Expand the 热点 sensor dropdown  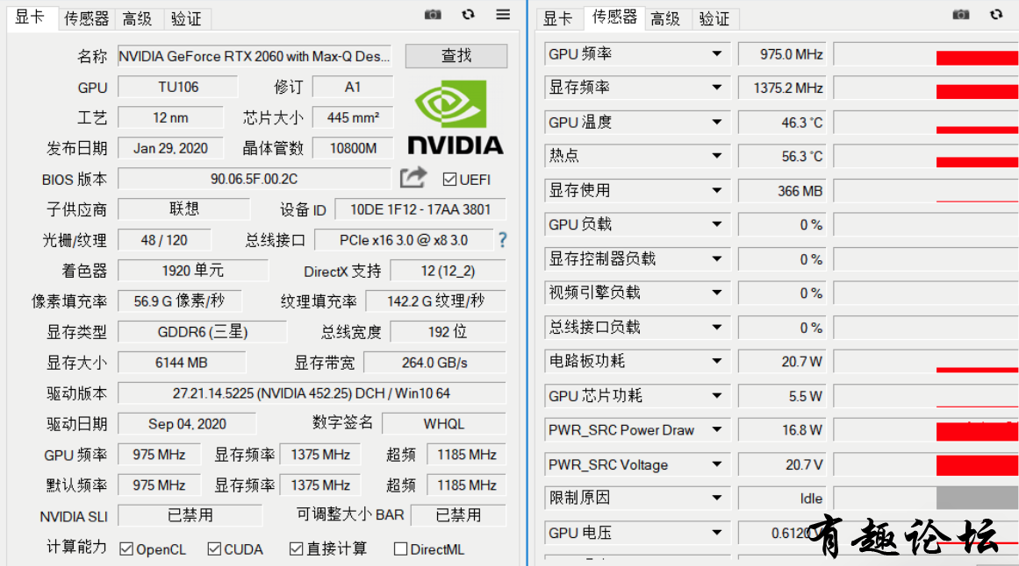pyautogui.click(x=717, y=156)
